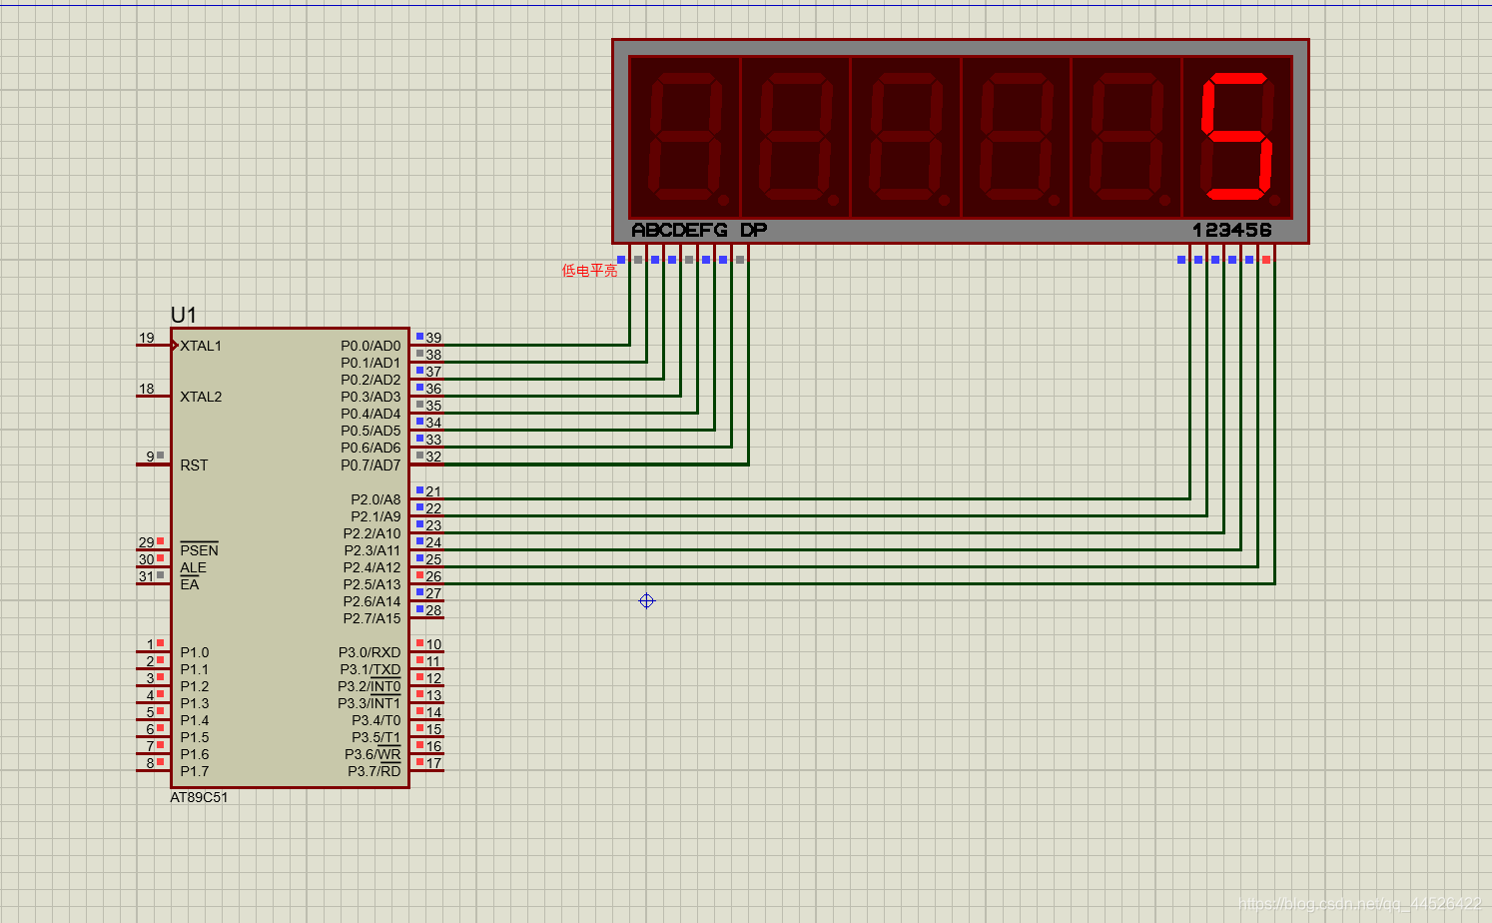This screenshot has width=1492, height=923.
Task: Click the 123456 digit-select label
Action: [x=1232, y=230]
